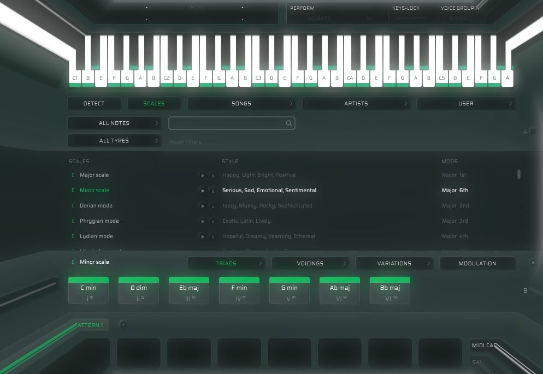Select the C min chord pad

click(x=88, y=290)
